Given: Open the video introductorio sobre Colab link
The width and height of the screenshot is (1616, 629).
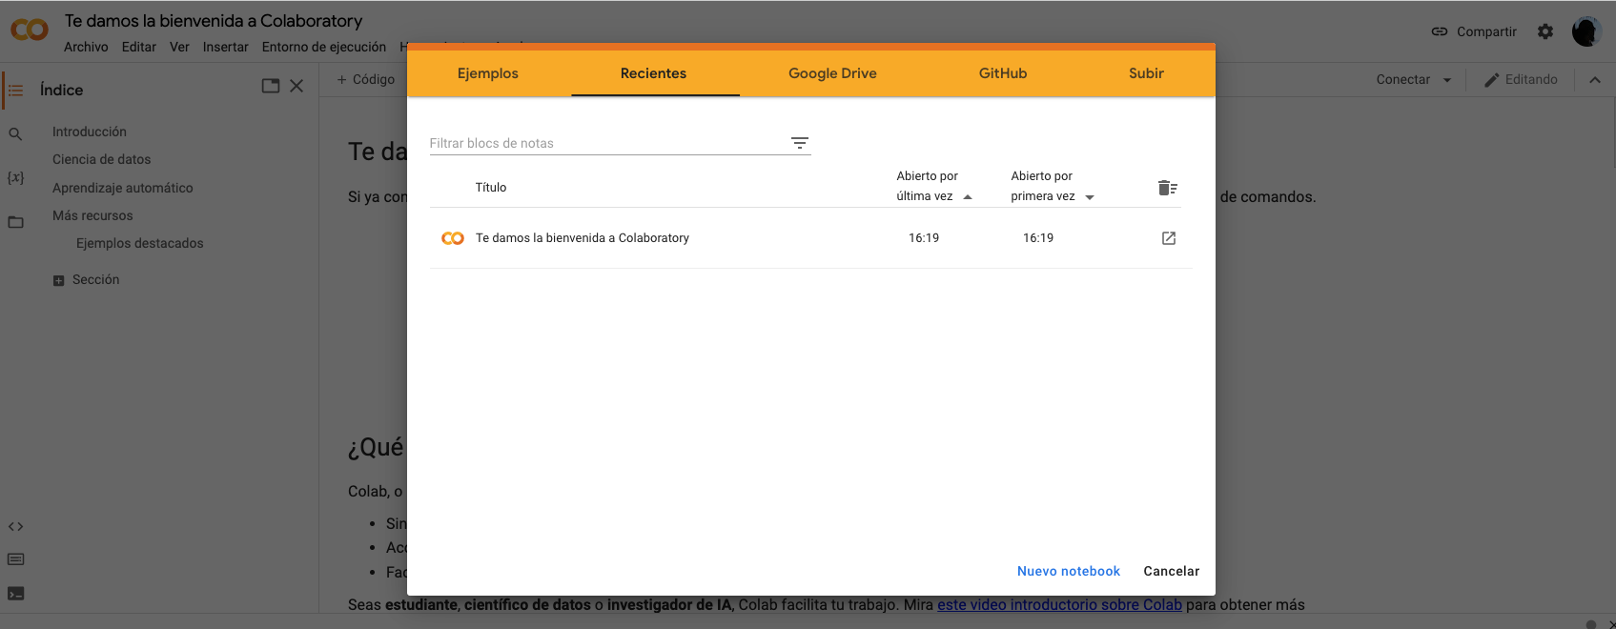Looking at the screenshot, I should tap(1059, 604).
